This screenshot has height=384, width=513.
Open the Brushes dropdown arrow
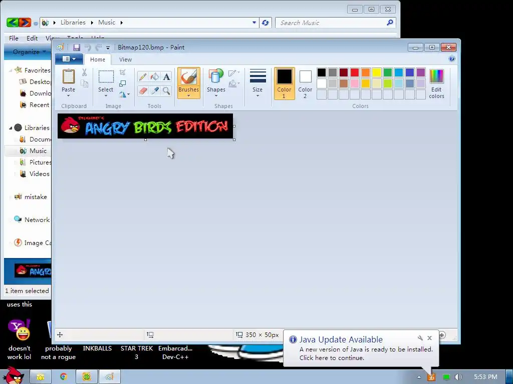(x=188, y=95)
